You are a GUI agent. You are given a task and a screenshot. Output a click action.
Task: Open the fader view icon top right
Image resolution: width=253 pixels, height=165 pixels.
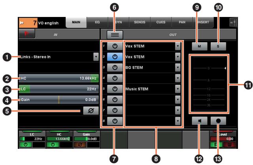234,22
